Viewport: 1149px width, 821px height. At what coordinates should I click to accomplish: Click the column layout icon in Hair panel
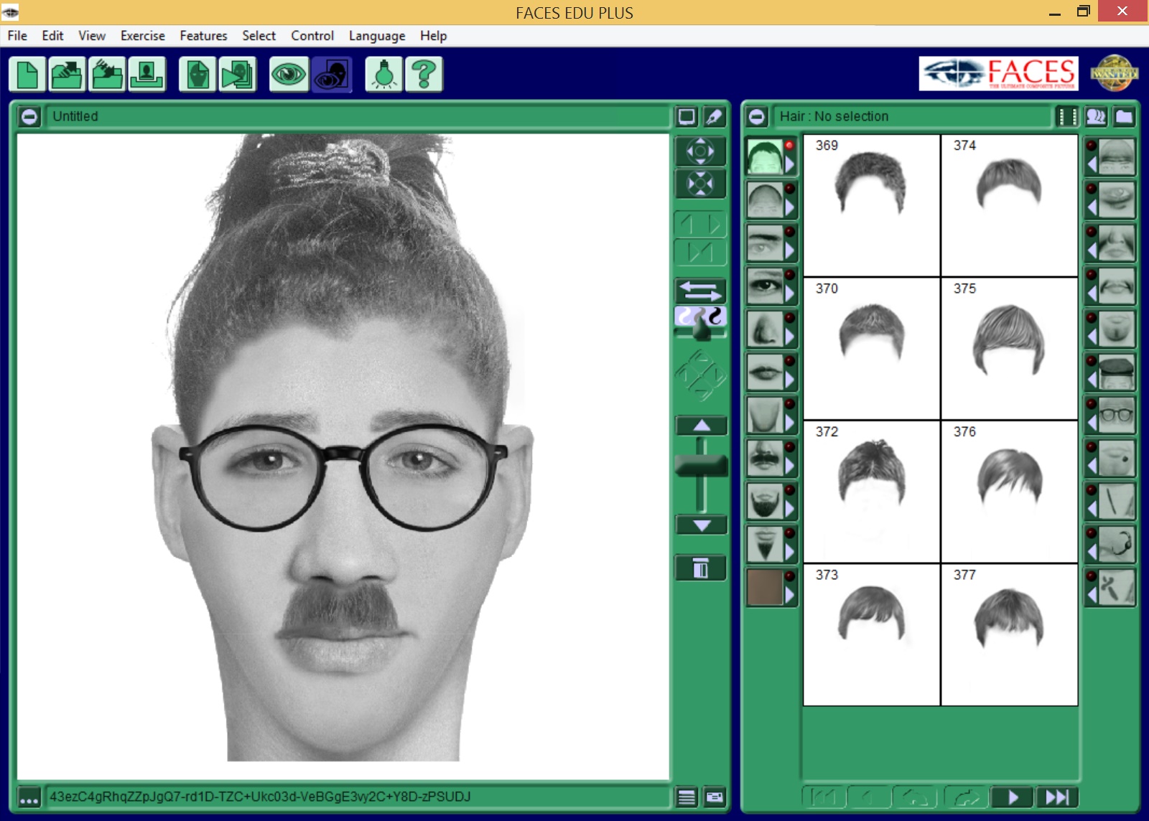tap(1067, 116)
